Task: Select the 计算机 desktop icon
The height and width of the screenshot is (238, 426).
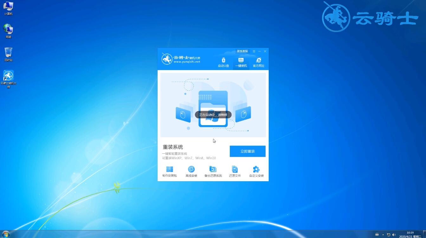Action: 8,8
